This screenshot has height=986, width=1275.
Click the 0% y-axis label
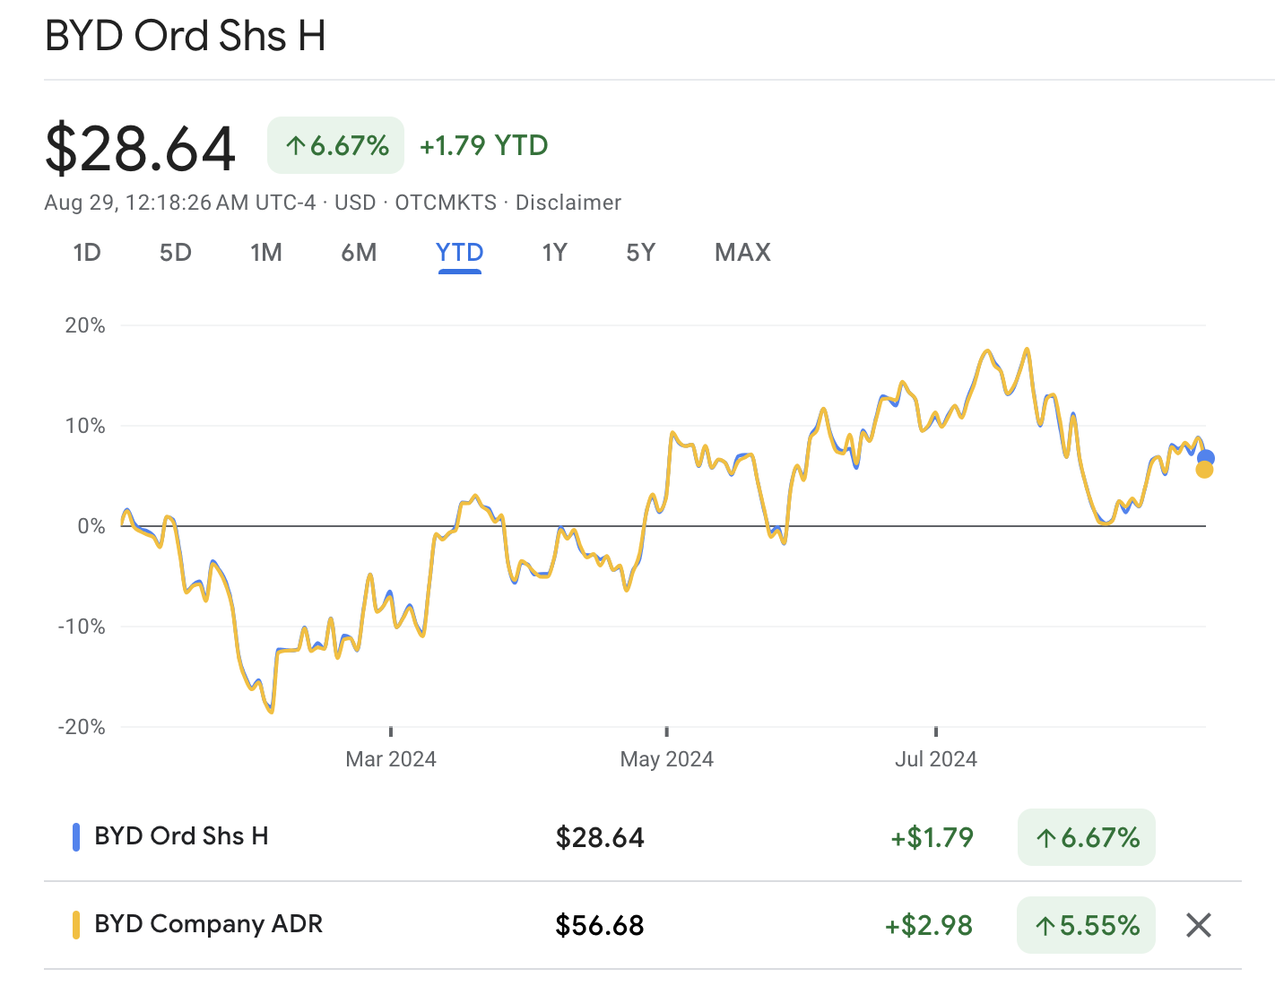91,526
